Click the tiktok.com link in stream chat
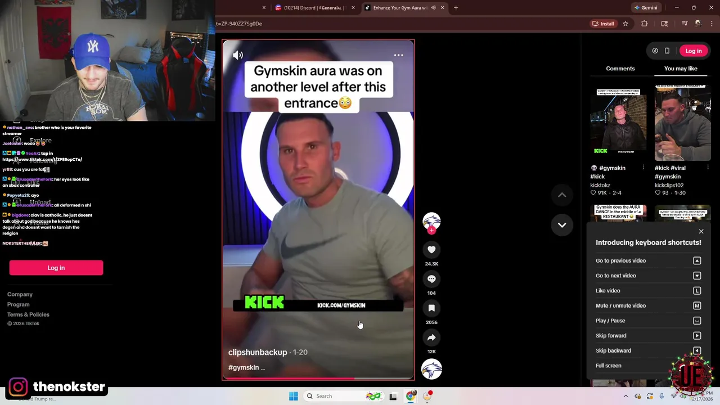Screen dimensions: 720x405 tap(42, 159)
